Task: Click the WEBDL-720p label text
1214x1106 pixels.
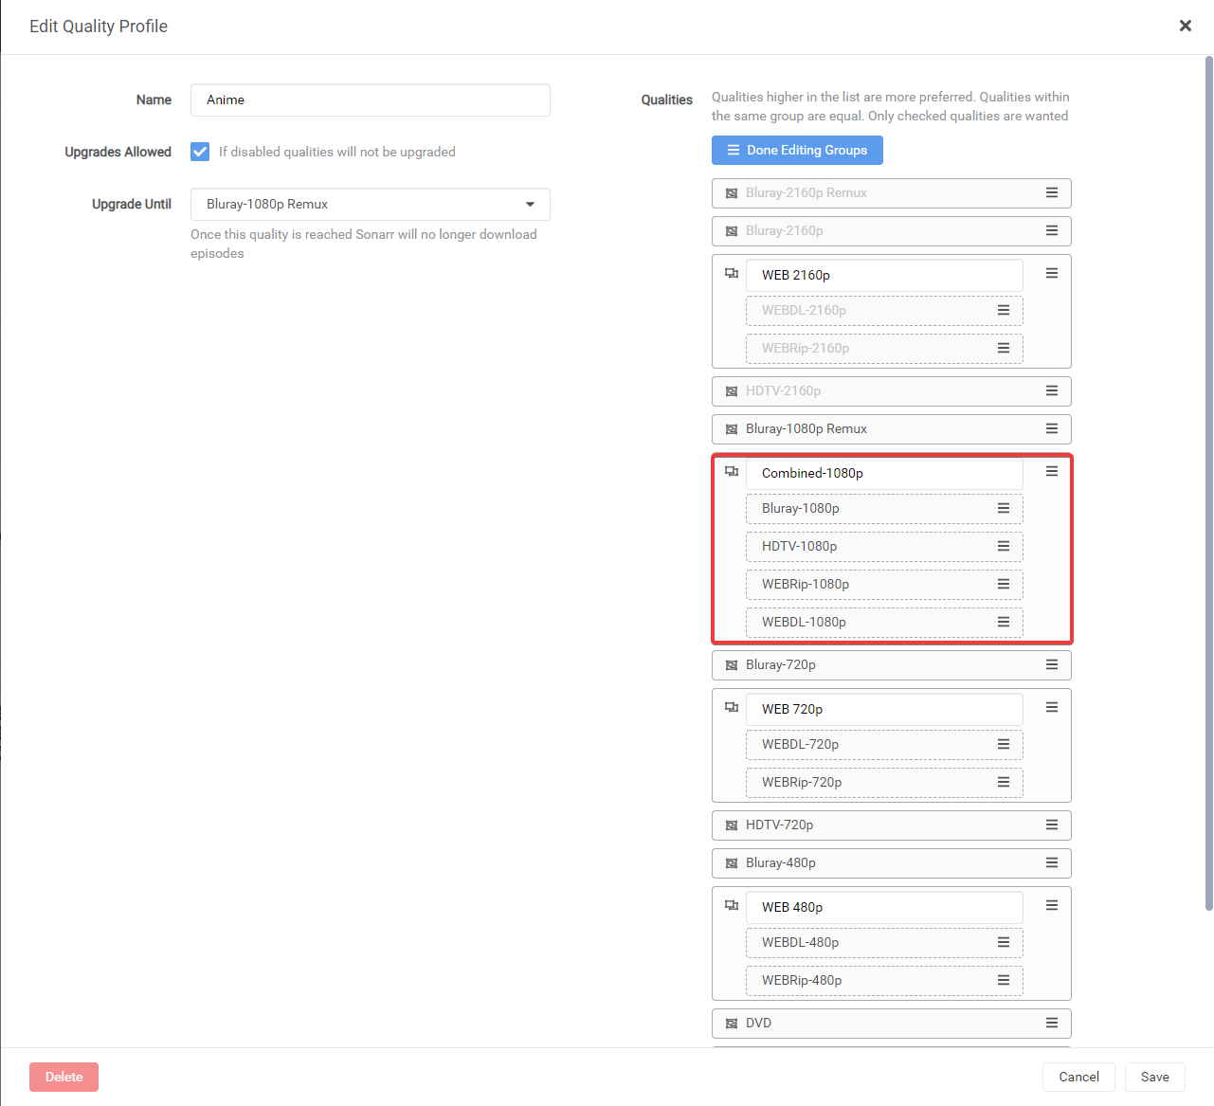Action: coord(800,745)
